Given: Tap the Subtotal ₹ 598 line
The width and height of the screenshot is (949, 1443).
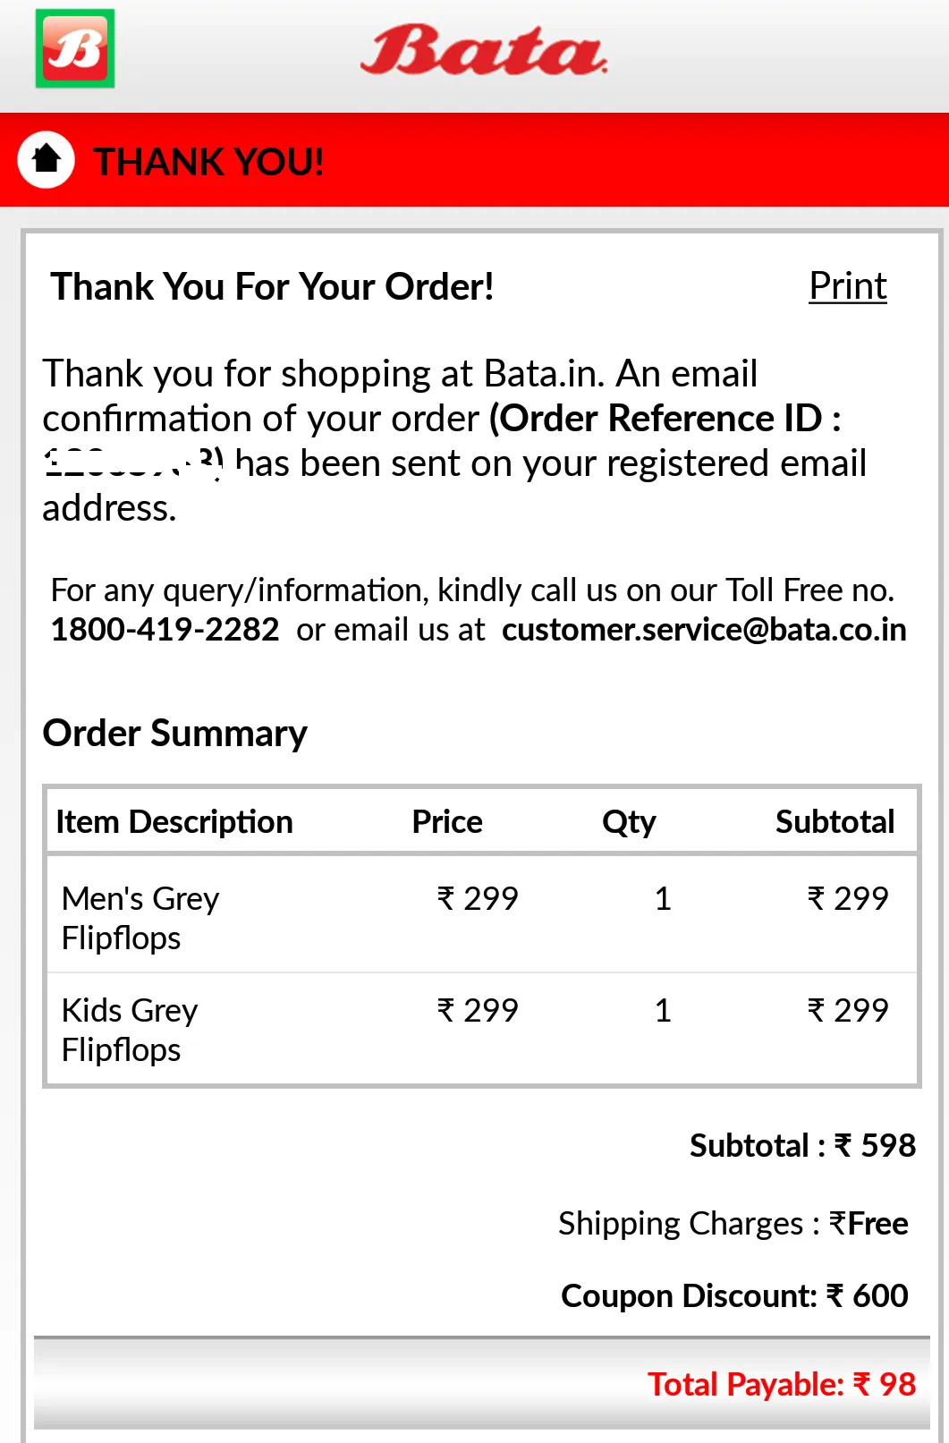Looking at the screenshot, I should tap(802, 1145).
